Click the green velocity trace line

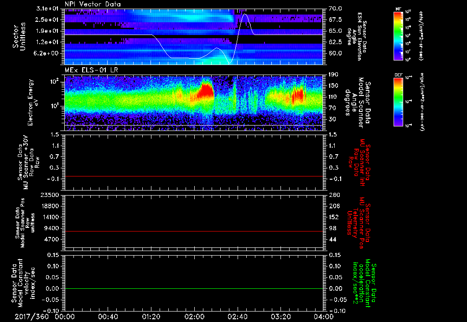pyautogui.click(x=193, y=288)
